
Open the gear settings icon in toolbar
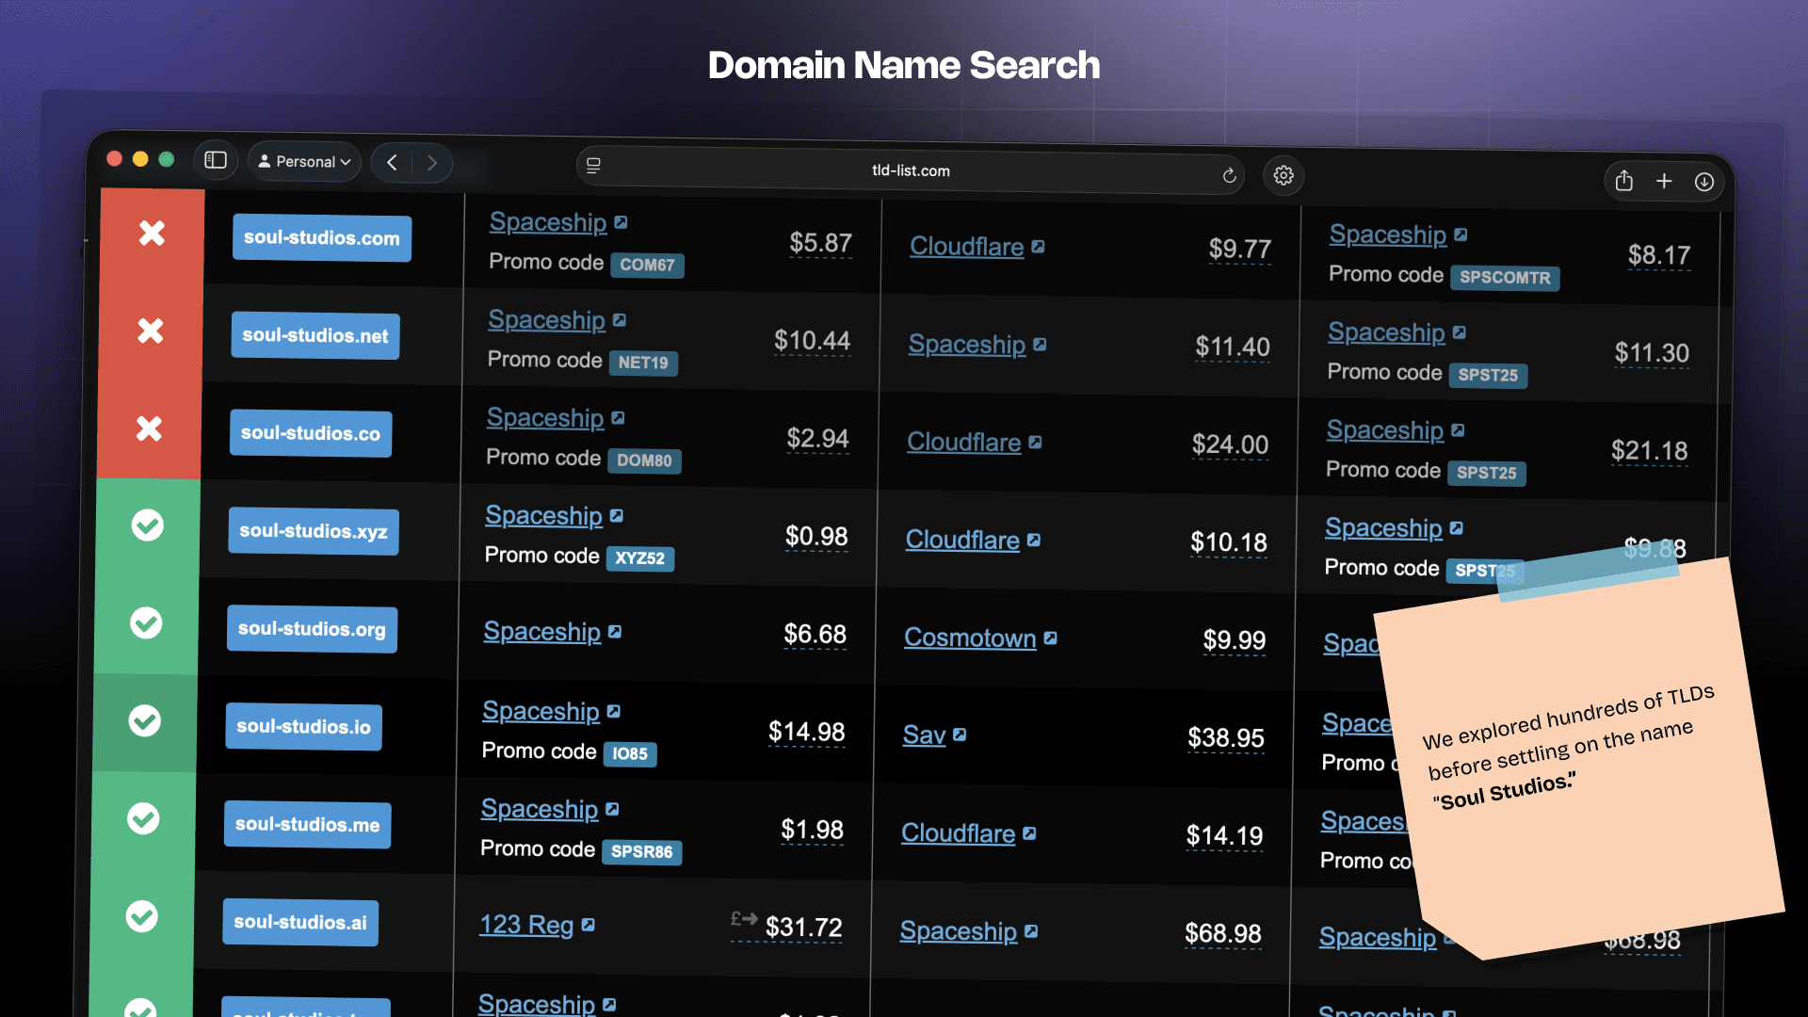1283,176
